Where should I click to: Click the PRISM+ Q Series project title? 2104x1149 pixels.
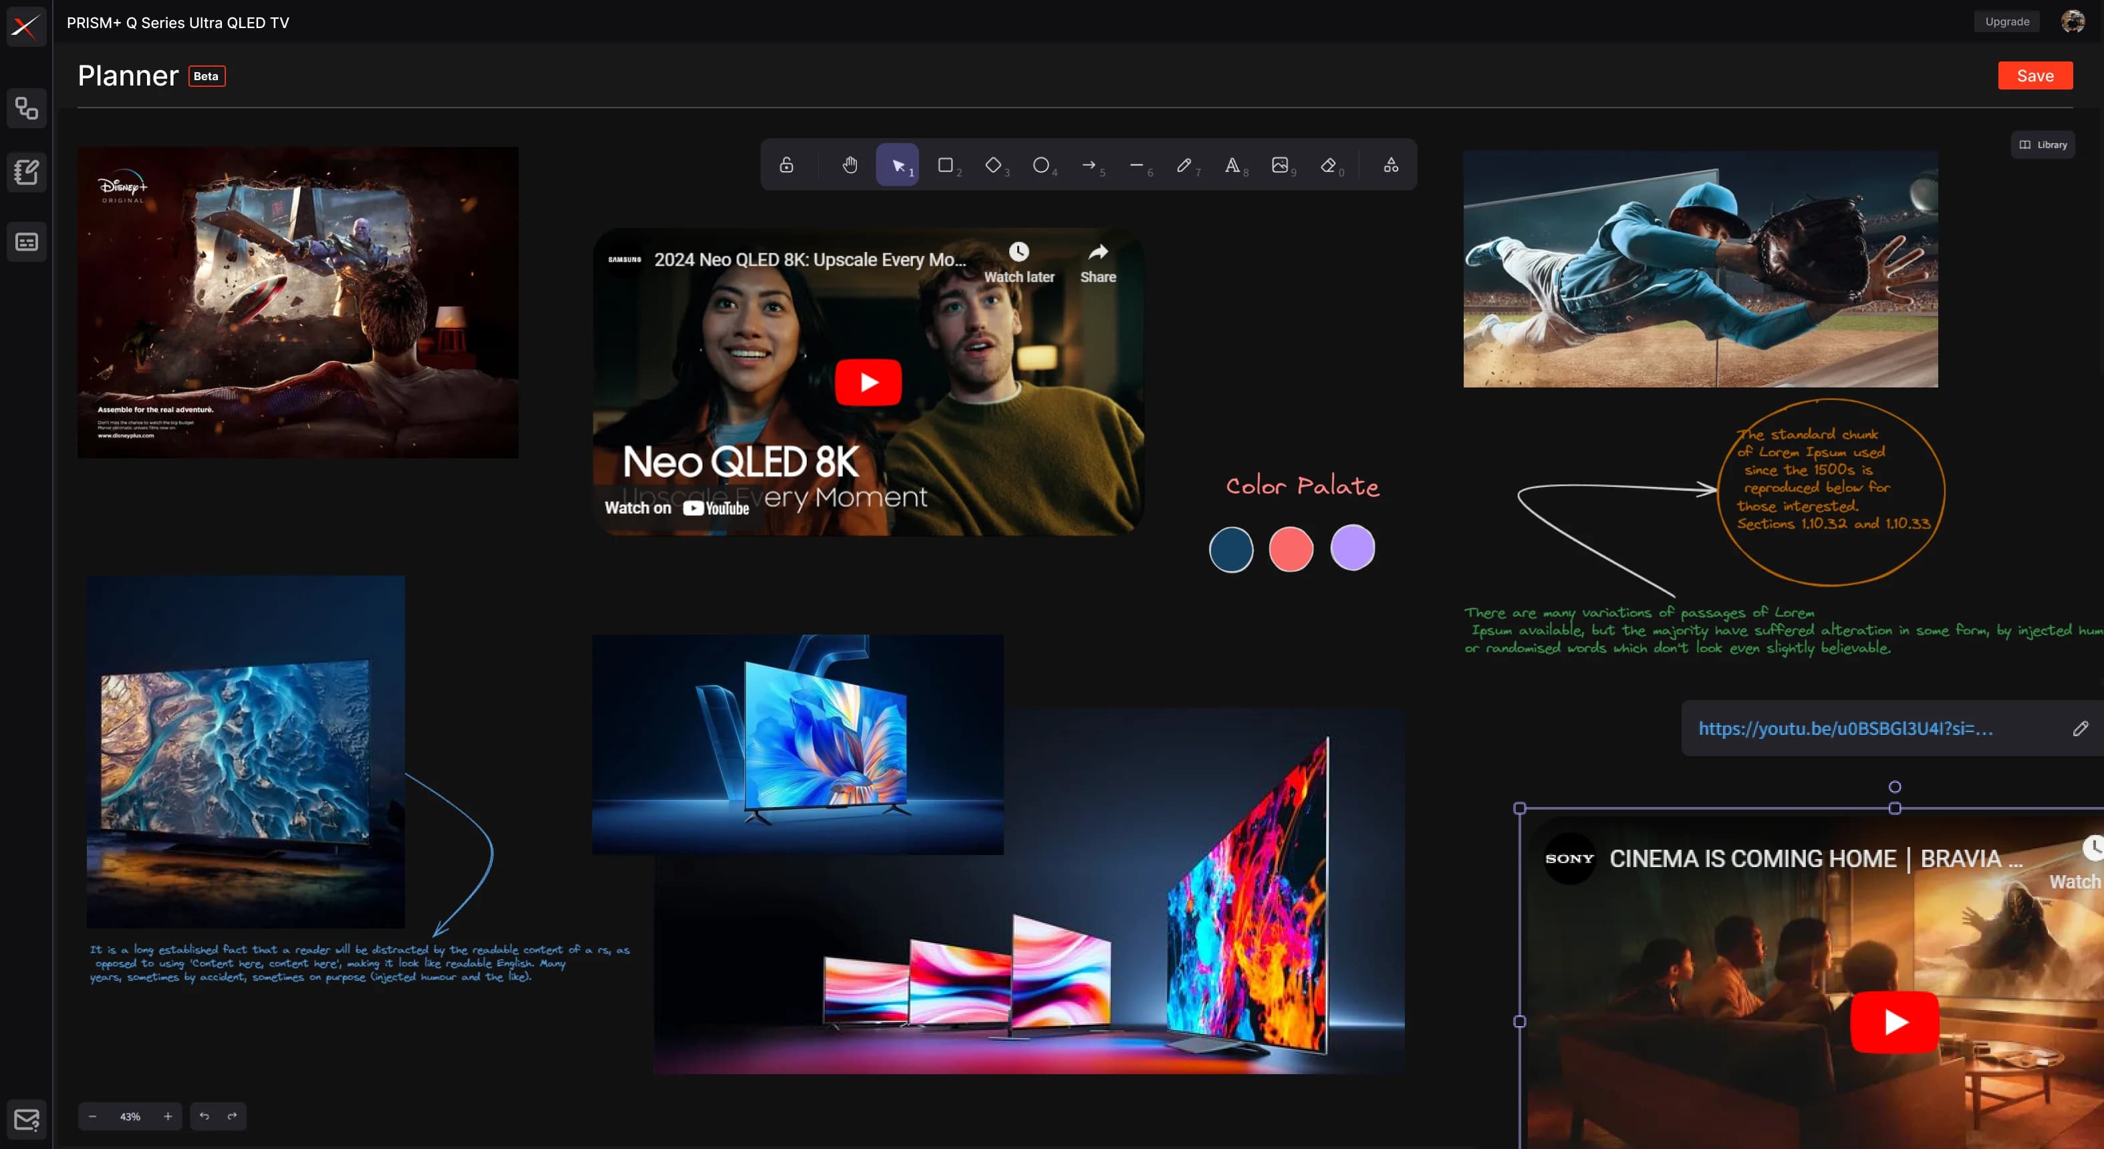[178, 23]
